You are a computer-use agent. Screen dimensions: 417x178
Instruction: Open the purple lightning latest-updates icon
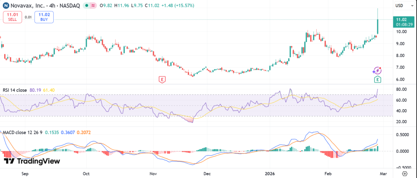[x=377, y=70]
